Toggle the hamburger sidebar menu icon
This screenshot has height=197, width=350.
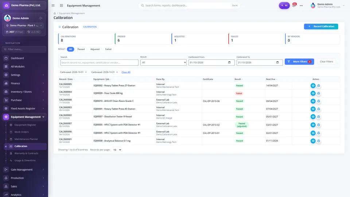[53, 5]
